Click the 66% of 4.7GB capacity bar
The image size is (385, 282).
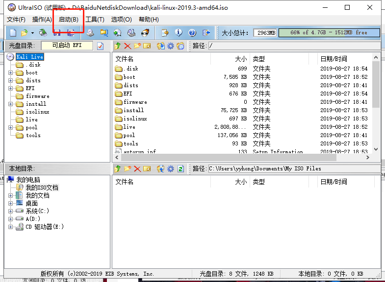329,33
